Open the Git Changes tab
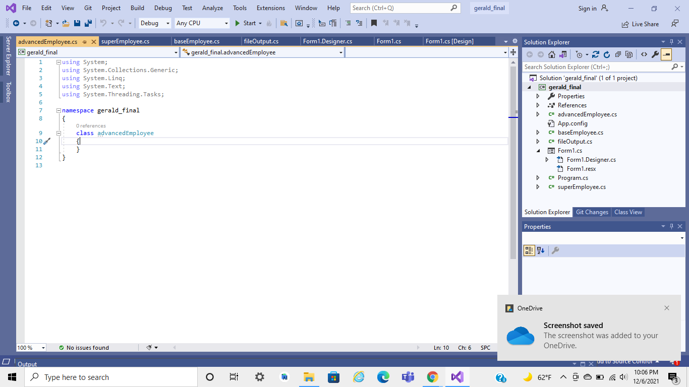The width and height of the screenshot is (689, 387). click(x=592, y=212)
